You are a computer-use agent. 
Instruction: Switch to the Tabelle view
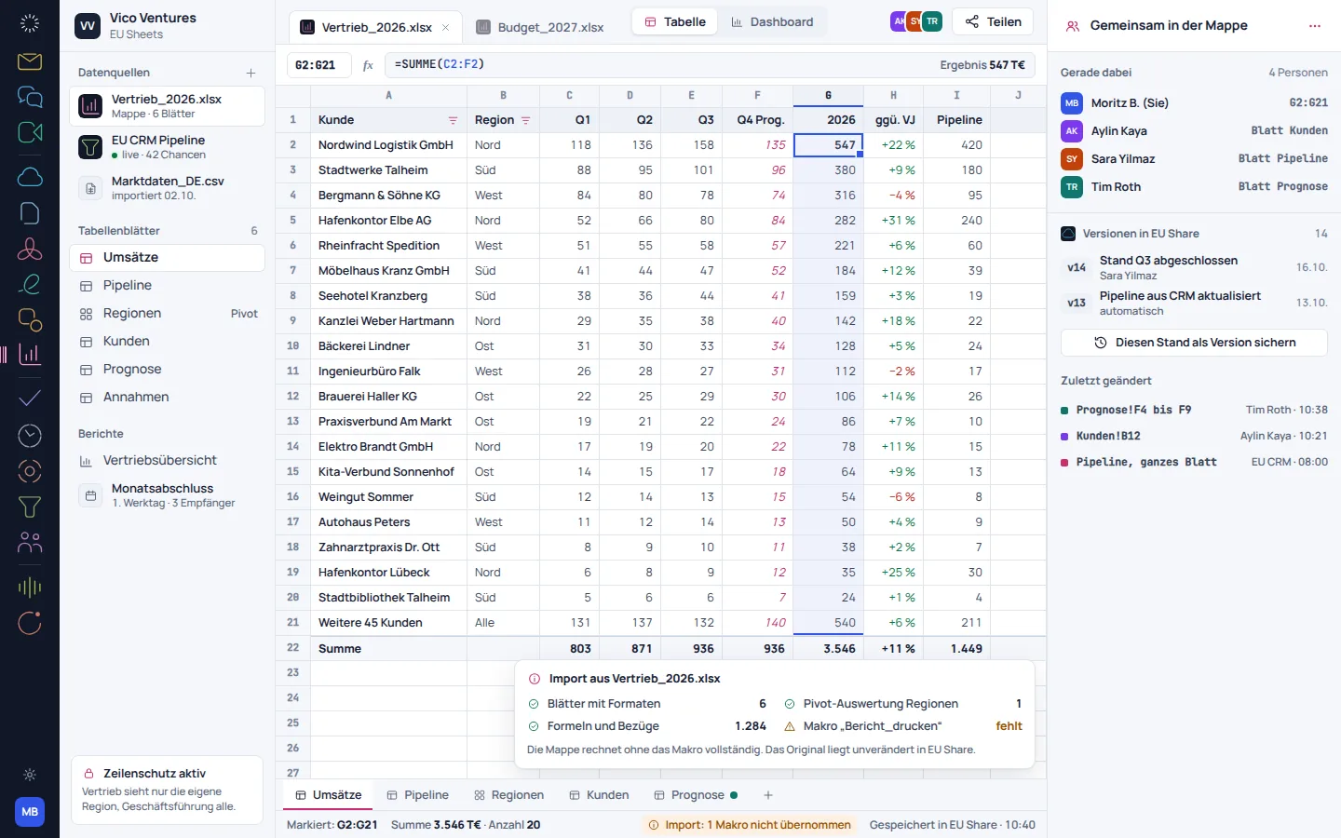tap(675, 22)
